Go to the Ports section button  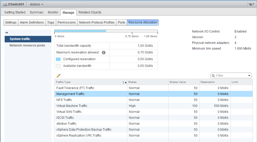coord(121,22)
